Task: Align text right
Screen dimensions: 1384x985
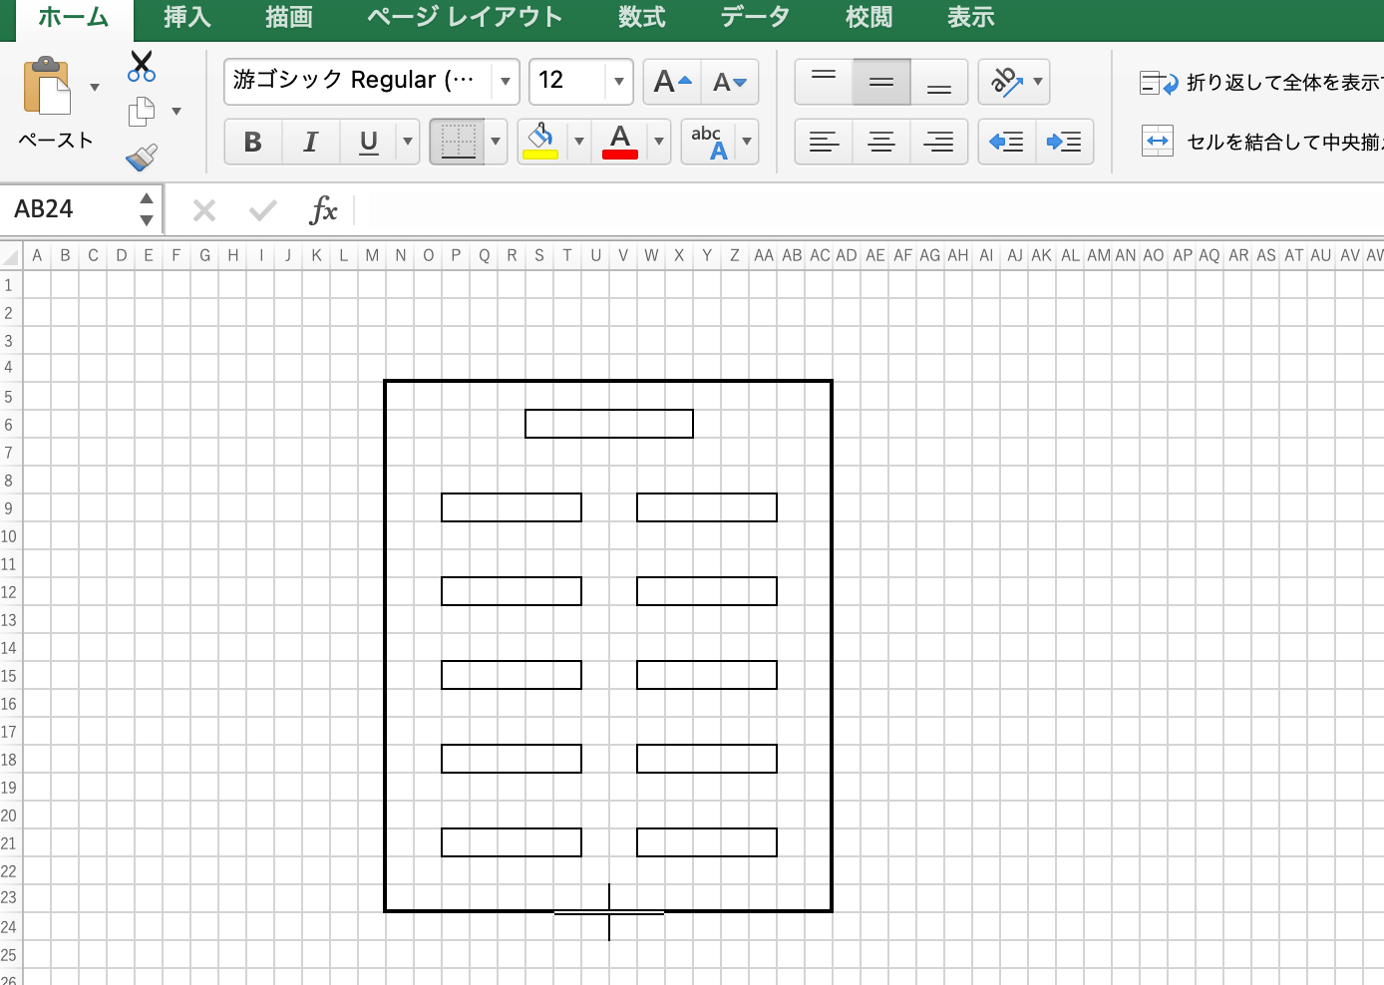Action: pos(939,142)
